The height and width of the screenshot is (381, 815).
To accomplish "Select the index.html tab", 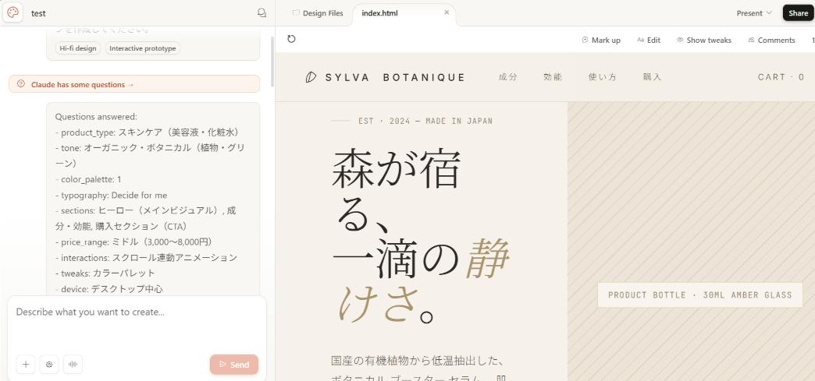I will point(379,13).
